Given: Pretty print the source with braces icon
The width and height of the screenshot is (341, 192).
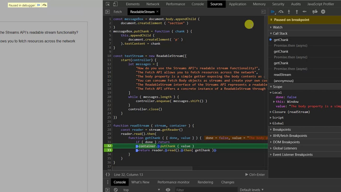Looking at the screenshot, I should coord(108,174).
